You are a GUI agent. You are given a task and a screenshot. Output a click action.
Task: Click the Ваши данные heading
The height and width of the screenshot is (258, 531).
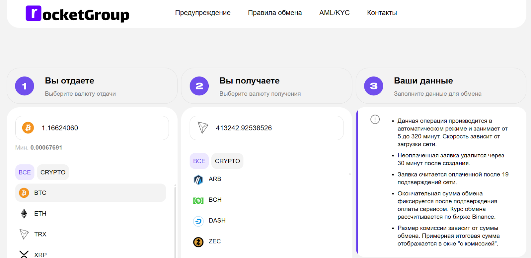[x=423, y=81]
